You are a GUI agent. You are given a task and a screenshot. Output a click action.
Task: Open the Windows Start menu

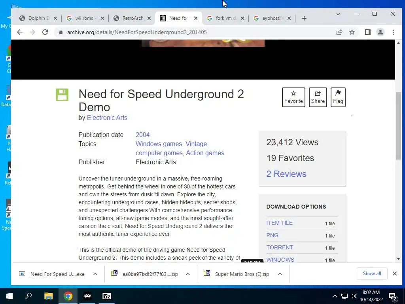pos(9,296)
